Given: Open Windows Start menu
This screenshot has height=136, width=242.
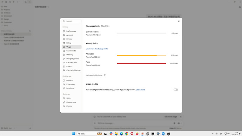Looking at the screenshot, I should click(74, 134).
